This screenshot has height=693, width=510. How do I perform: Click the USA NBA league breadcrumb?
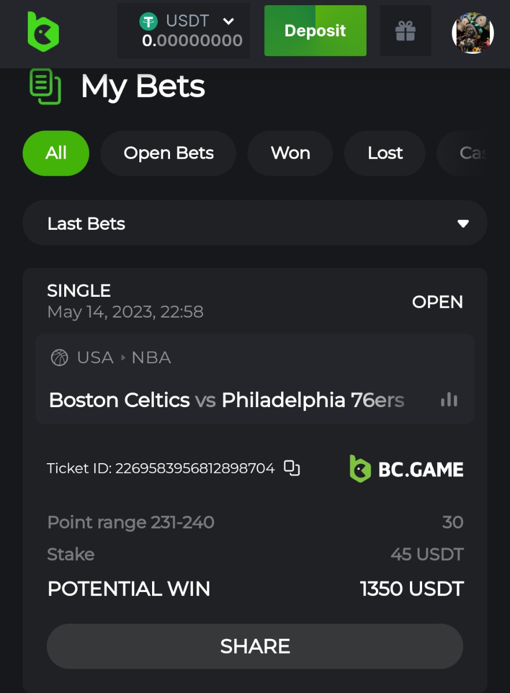click(x=124, y=357)
